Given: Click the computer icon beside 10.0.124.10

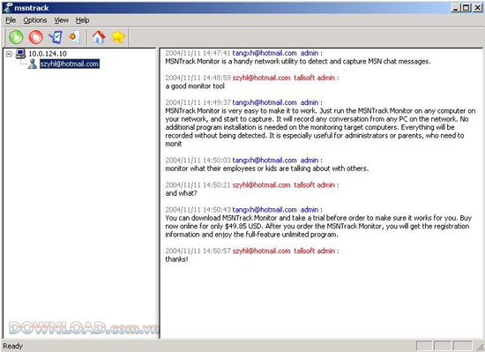Looking at the screenshot, I should [20, 54].
